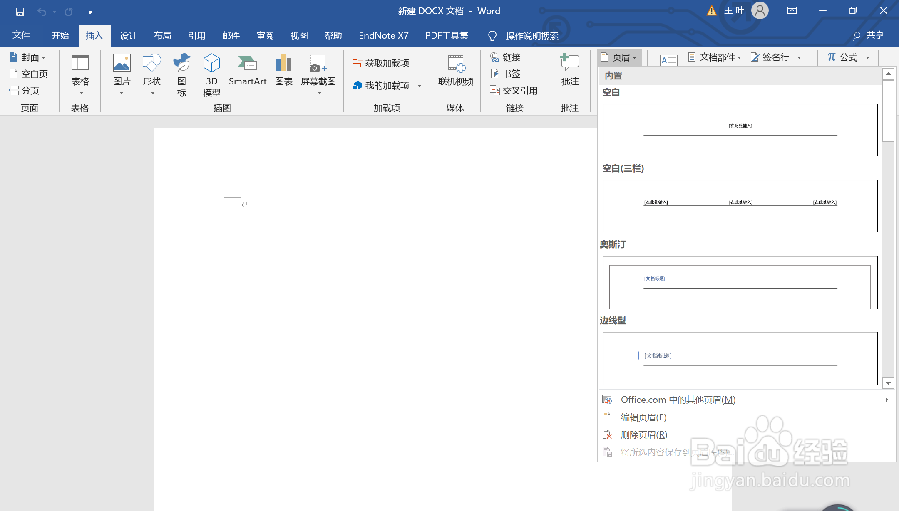Pick the 奥斯汀 header thumbnail
The height and width of the screenshot is (511, 899).
pyautogui.click(x=740, y=282)
